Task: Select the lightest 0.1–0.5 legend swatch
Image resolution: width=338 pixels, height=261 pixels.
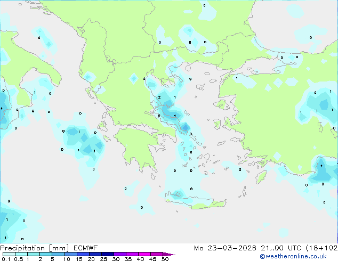Action: pos(9,254)
